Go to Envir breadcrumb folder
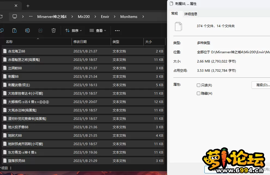The image size is (270, 175). point(105,17)
